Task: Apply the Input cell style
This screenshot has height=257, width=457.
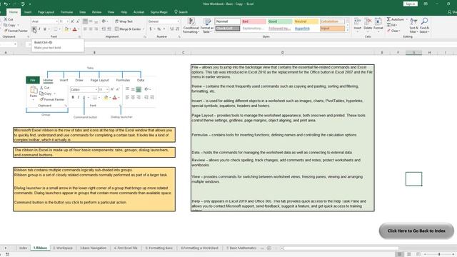Action: point(332,29)
